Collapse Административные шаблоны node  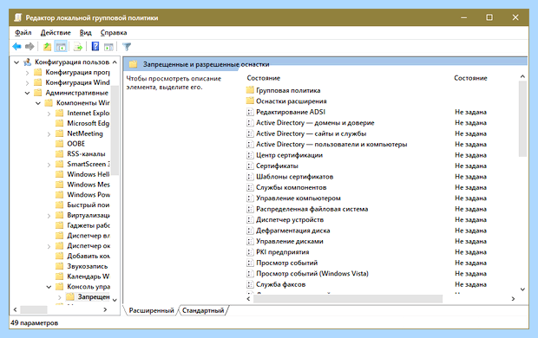tap(27, 93)
